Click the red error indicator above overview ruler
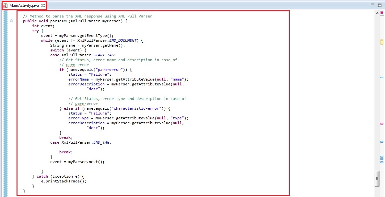This screenshot has height=197, width=385. [382, 12]
